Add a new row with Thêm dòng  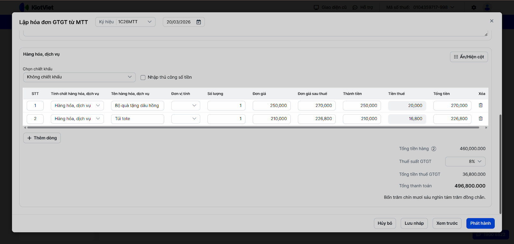(x=42, y=138)
